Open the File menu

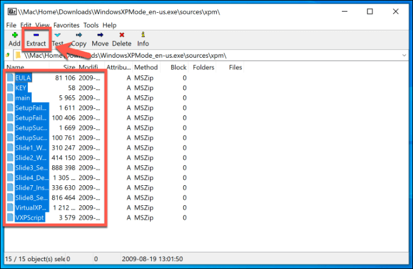(x=11, y=26)
